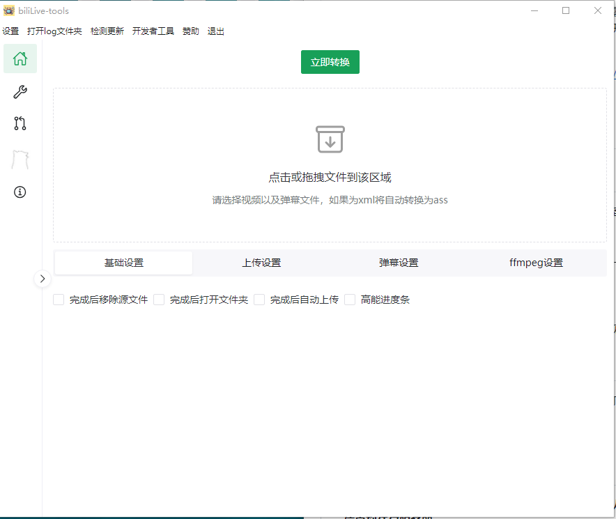Switch to the ffmpeg设置 tab
Viewport: 616px width, 519px height.
point(536,263)
